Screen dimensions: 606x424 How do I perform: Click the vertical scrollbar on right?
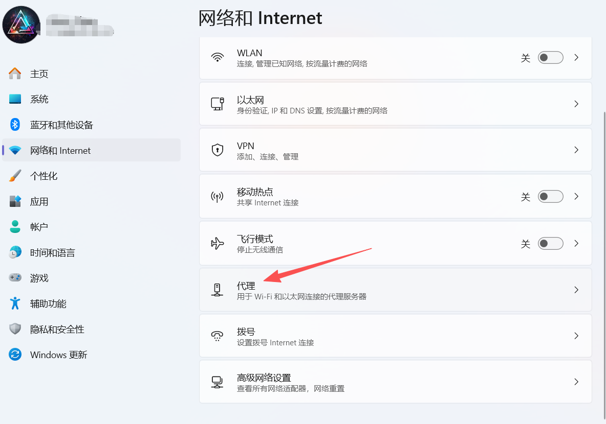(604, 255)
